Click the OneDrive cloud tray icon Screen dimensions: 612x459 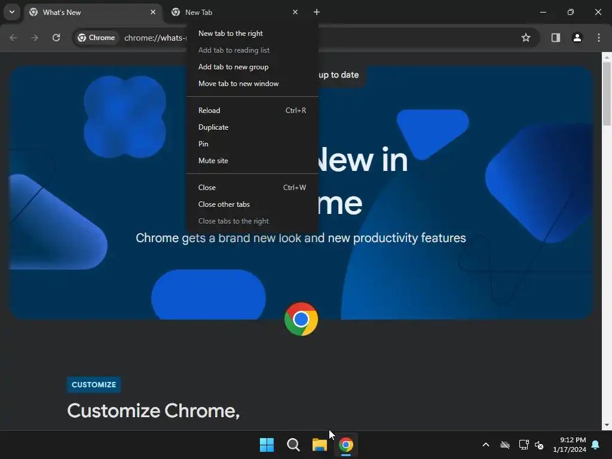click(505, 445)
